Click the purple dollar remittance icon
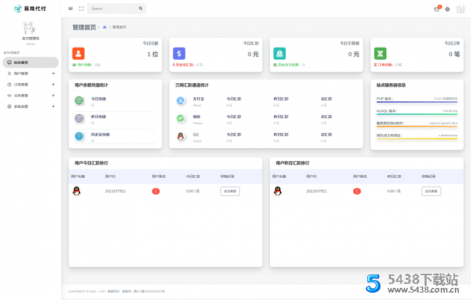This screenshot has width=471, height=300. 179,54
